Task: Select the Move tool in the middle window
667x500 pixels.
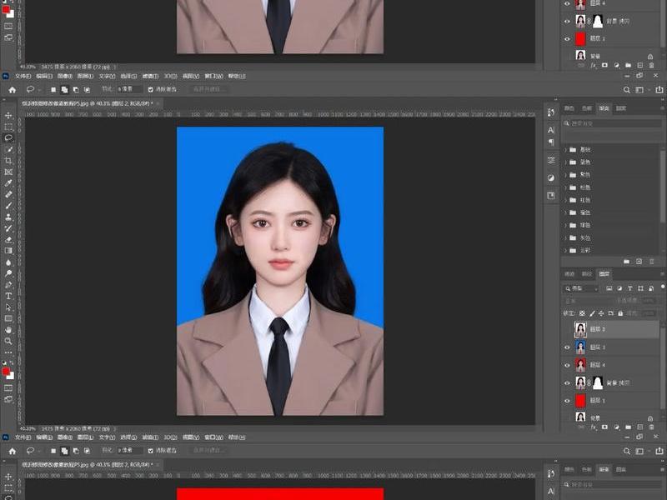Action: point(8,115)
